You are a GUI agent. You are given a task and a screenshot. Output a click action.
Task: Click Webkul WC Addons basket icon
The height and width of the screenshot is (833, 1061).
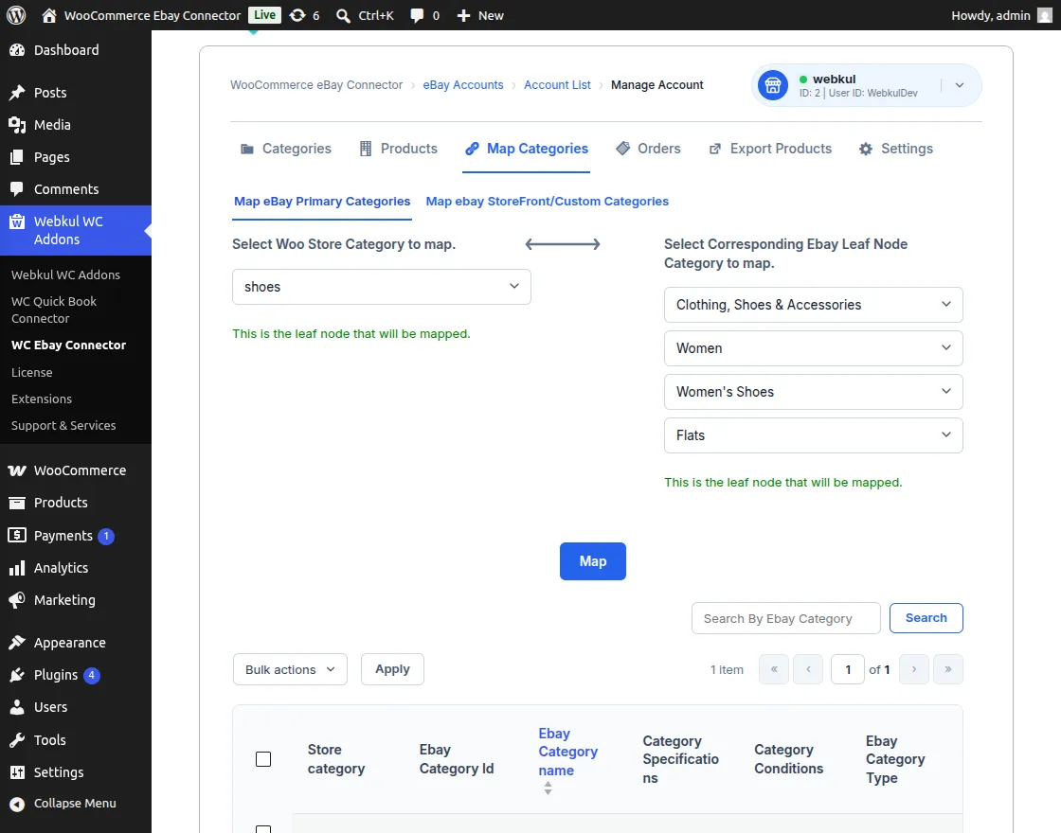17,222
